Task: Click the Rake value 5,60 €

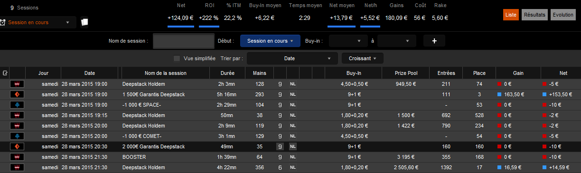Action: point(440,18)
